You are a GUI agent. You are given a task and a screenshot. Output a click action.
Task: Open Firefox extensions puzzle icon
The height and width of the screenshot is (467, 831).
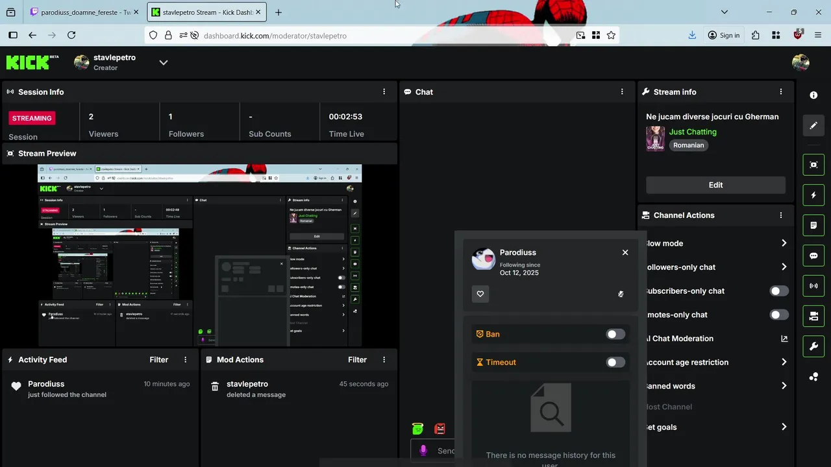(755, 35)
